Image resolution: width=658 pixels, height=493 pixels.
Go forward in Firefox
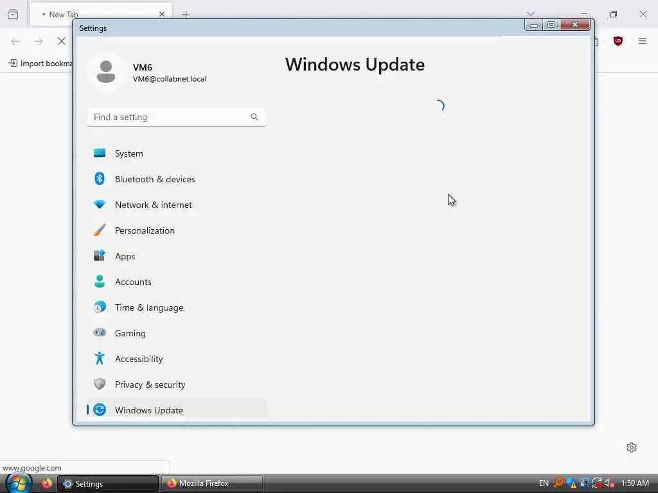coord(39,41)
